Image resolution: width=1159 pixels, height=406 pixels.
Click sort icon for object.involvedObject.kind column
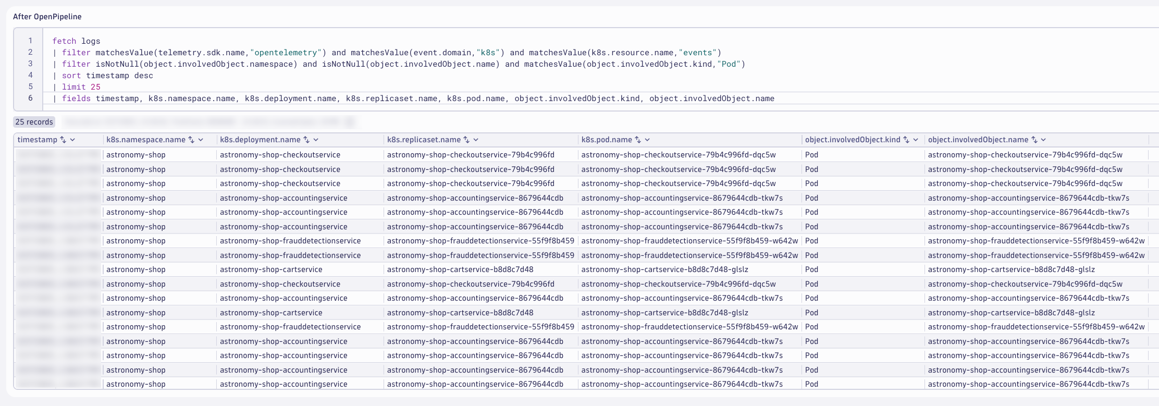(906, 140)
